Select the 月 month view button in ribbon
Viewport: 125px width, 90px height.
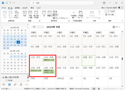pos(55,15)
